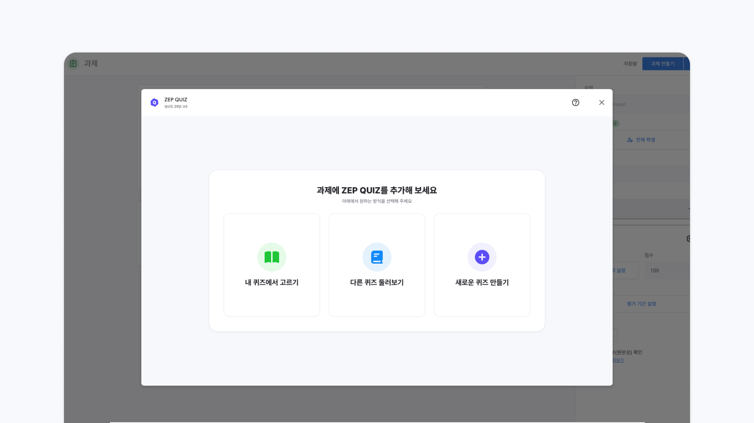Click the ZEP QUIZ hexagon logo
This screenshot has width=754, height=423.
(154, 103)
